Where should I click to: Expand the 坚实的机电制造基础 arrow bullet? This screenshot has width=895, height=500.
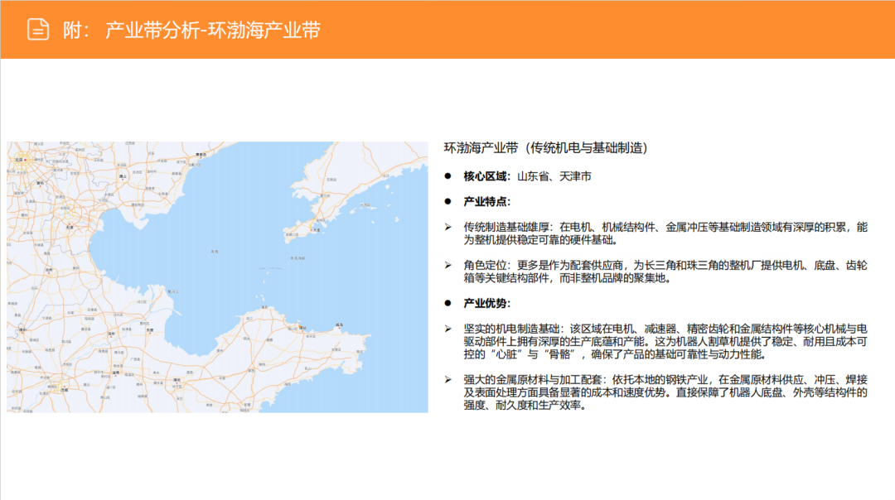447,326
